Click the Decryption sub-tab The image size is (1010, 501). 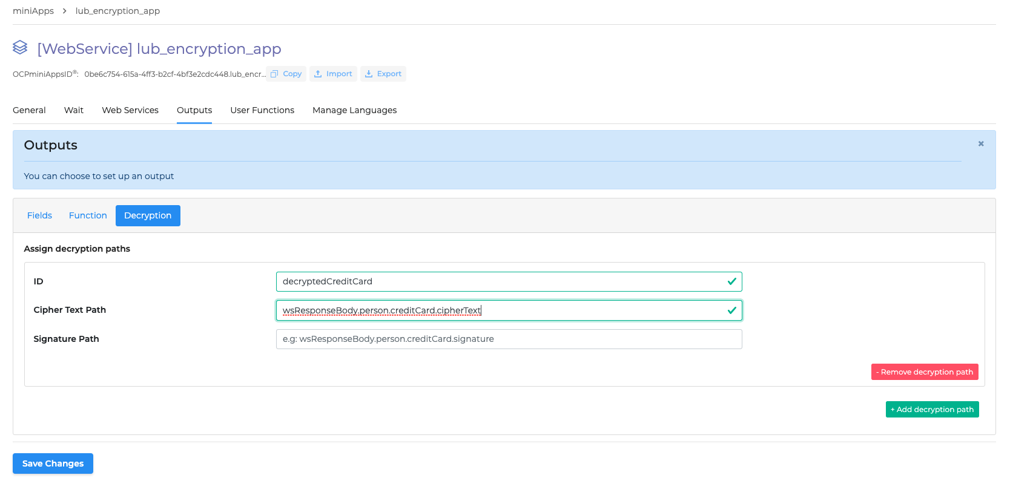148,215
